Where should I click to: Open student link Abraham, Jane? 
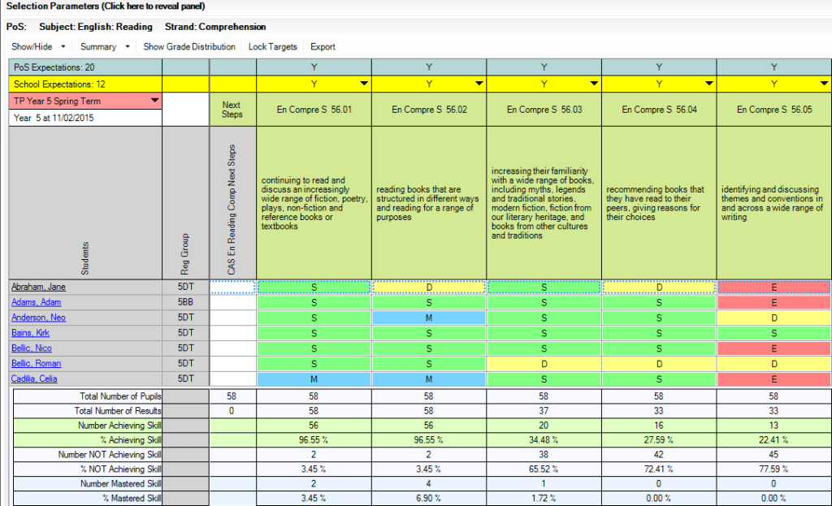[x=38, y=287]
